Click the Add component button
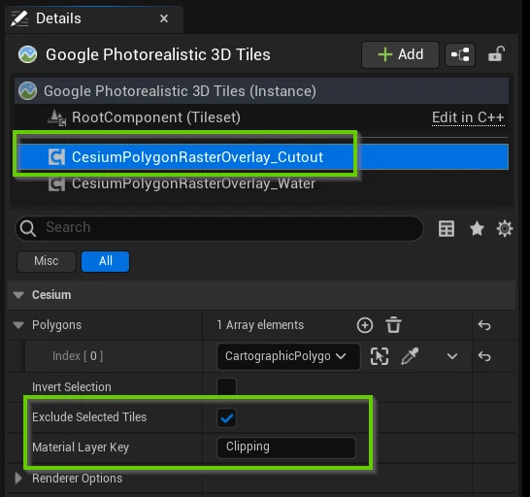530x497 pixels. point(400,54)
